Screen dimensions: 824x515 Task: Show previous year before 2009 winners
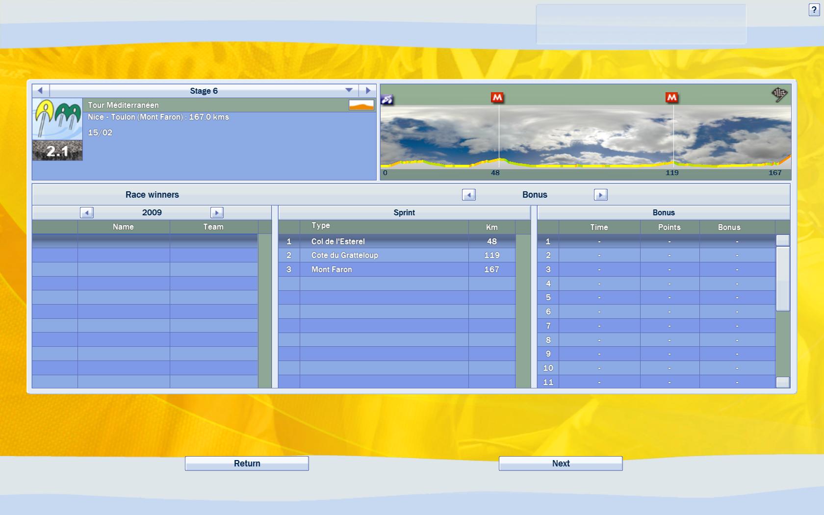coord(87,213)
